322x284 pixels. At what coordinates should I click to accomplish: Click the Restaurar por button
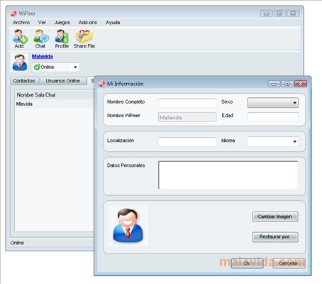click(x=275, y=236)
